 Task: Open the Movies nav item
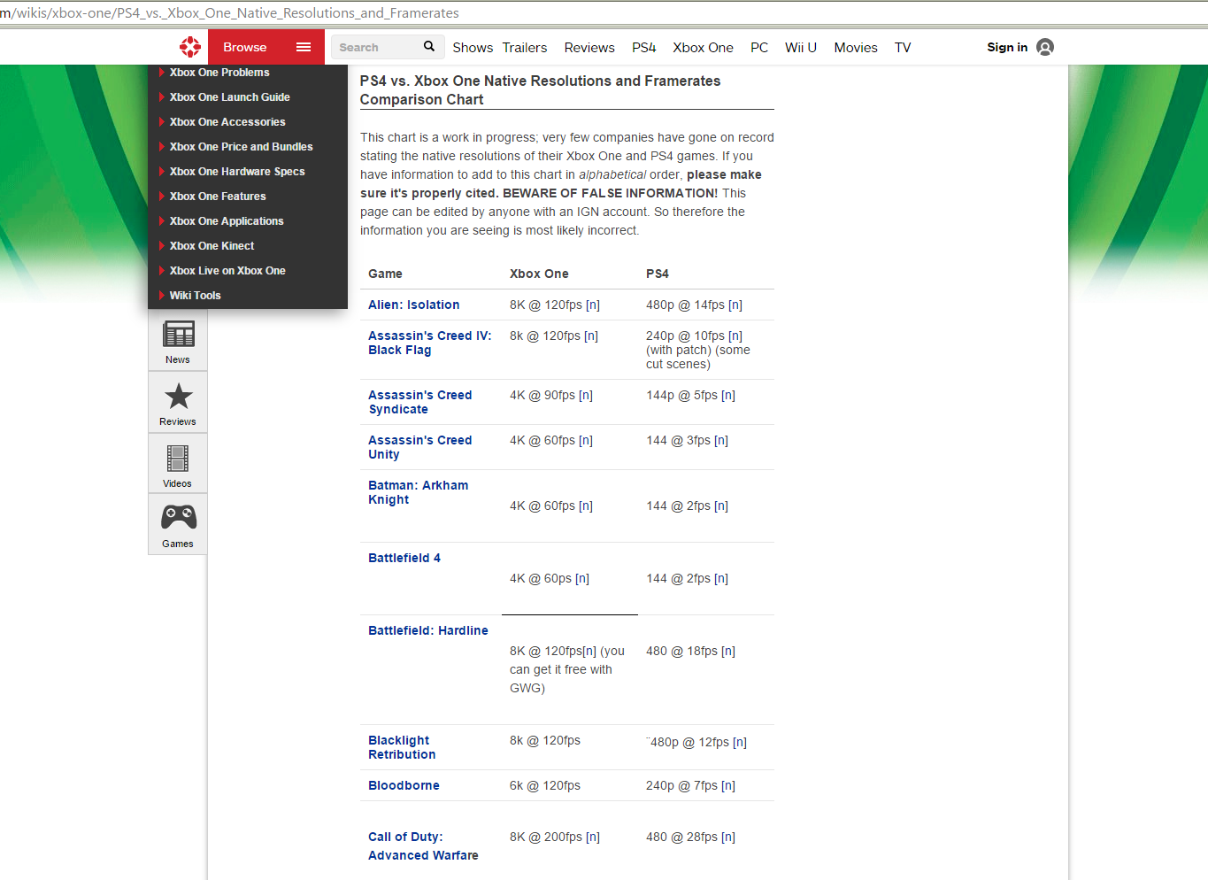856,48
